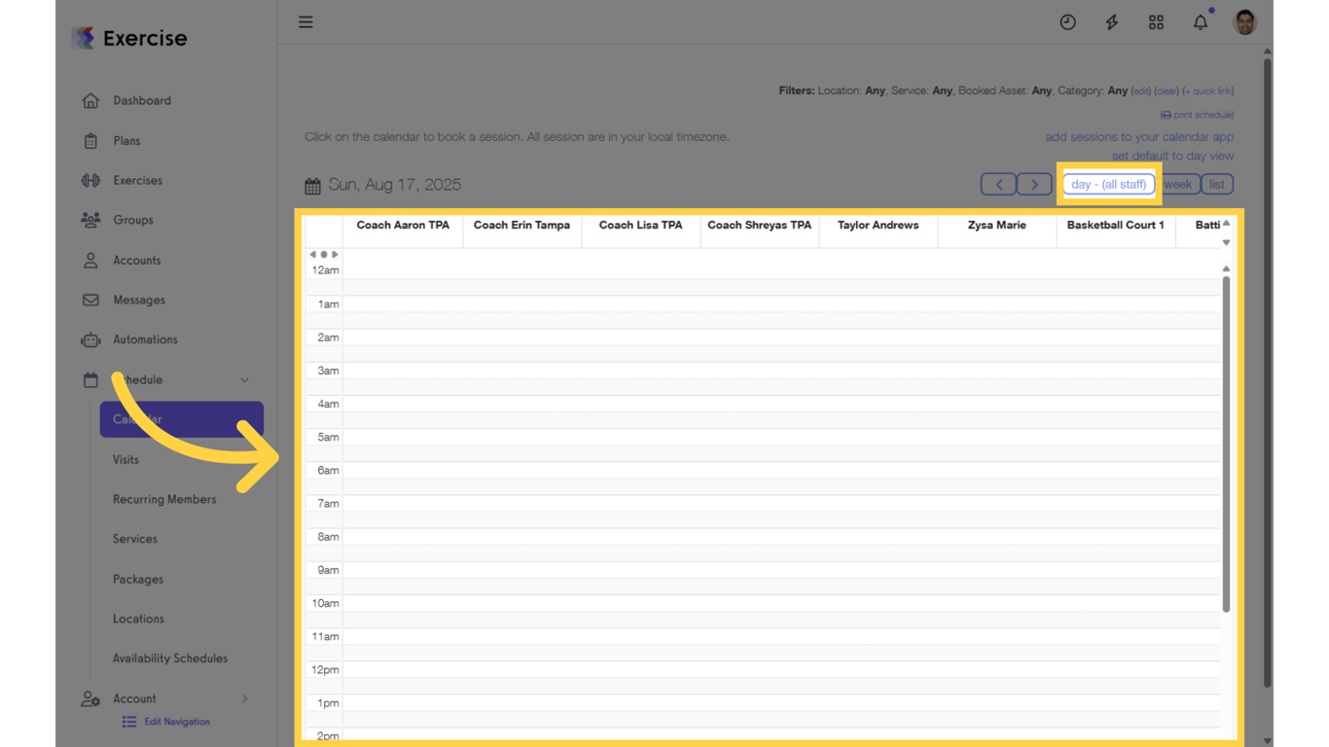Open Services under Schedule
The width and height of the screenshot is (1329, 747).
pyautogui.click(x=135, y=539)
